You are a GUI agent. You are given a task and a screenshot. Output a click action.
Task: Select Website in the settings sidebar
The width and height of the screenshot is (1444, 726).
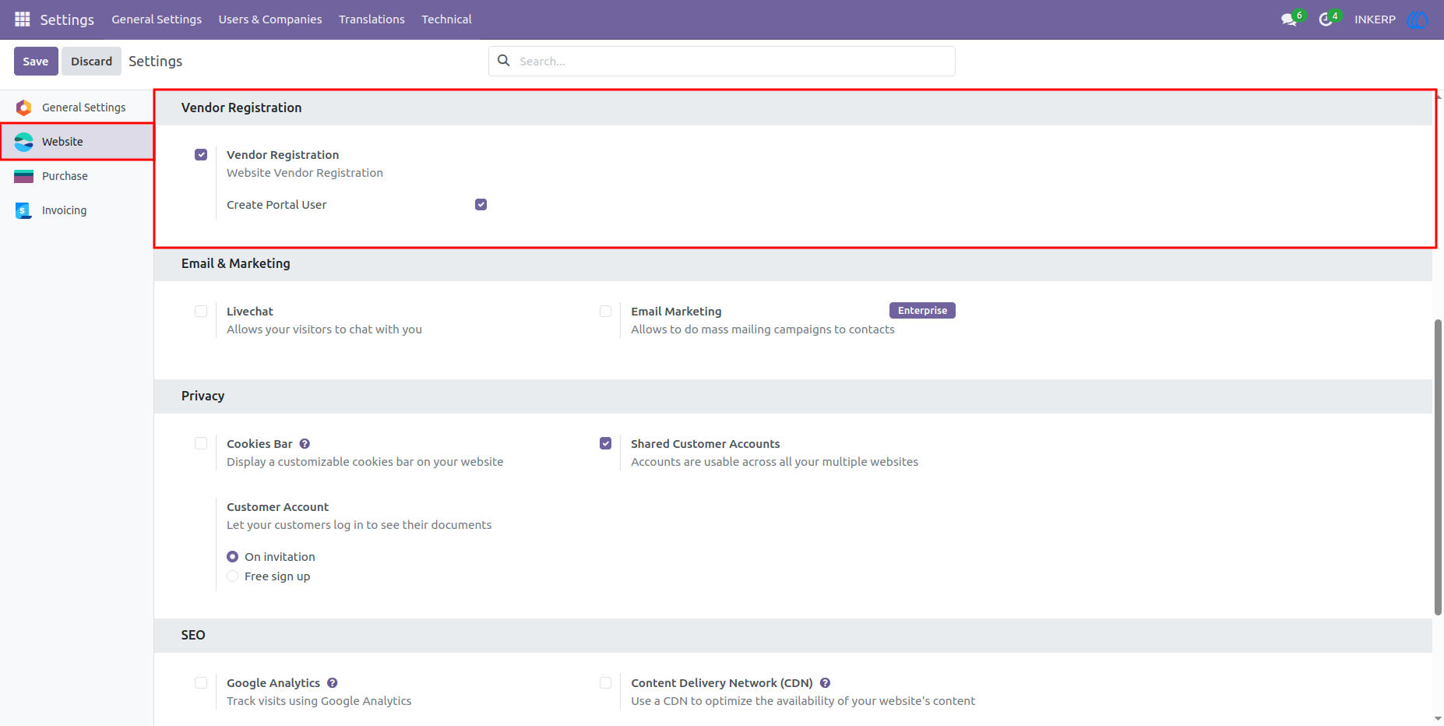(x=76, y=142)
